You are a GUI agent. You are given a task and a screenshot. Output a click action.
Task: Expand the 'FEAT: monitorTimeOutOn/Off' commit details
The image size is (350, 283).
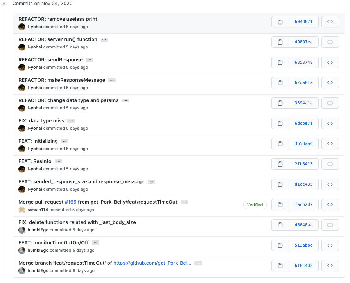(x=95, y=243)
